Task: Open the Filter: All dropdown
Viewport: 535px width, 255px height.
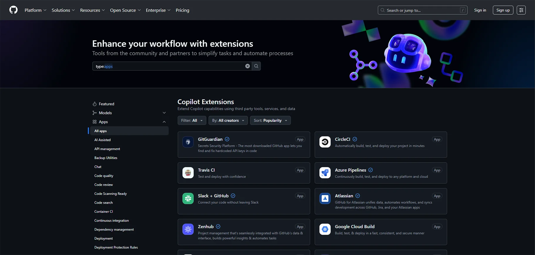Action: point(192,120)
